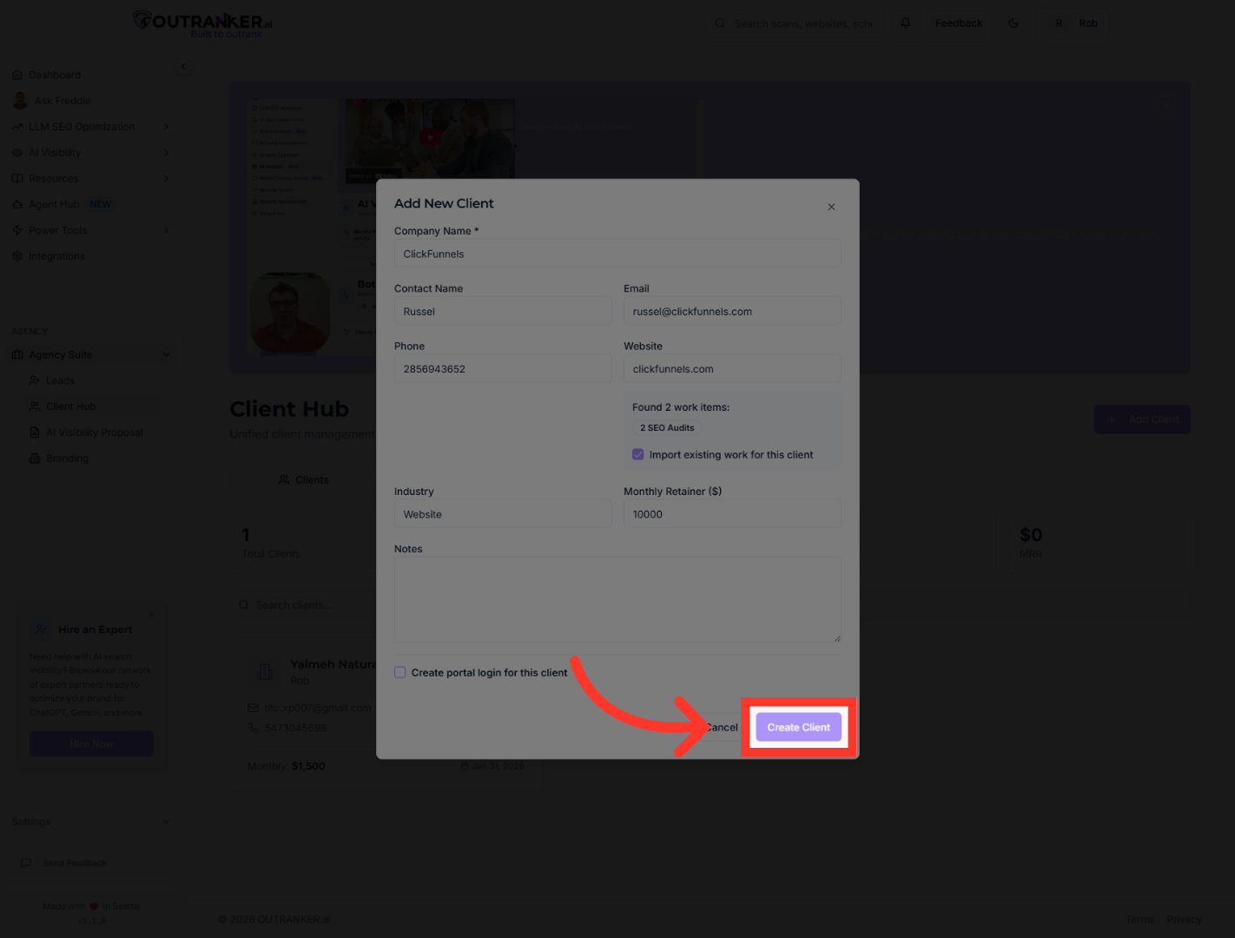The width and height of the screenshot is (1235, 938).
Task: Click the Monthly Retainer field
Action: [x=732, y=514]
